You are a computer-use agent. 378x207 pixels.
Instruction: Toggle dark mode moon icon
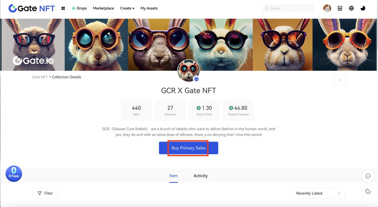coord(363,8)
